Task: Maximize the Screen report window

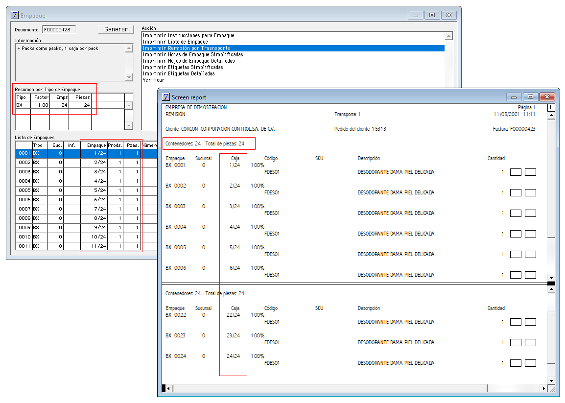Action: [x=530, y=97]
